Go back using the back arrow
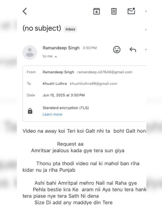The height and width of the screenshot is (207, 162). (x=25, y=11)
